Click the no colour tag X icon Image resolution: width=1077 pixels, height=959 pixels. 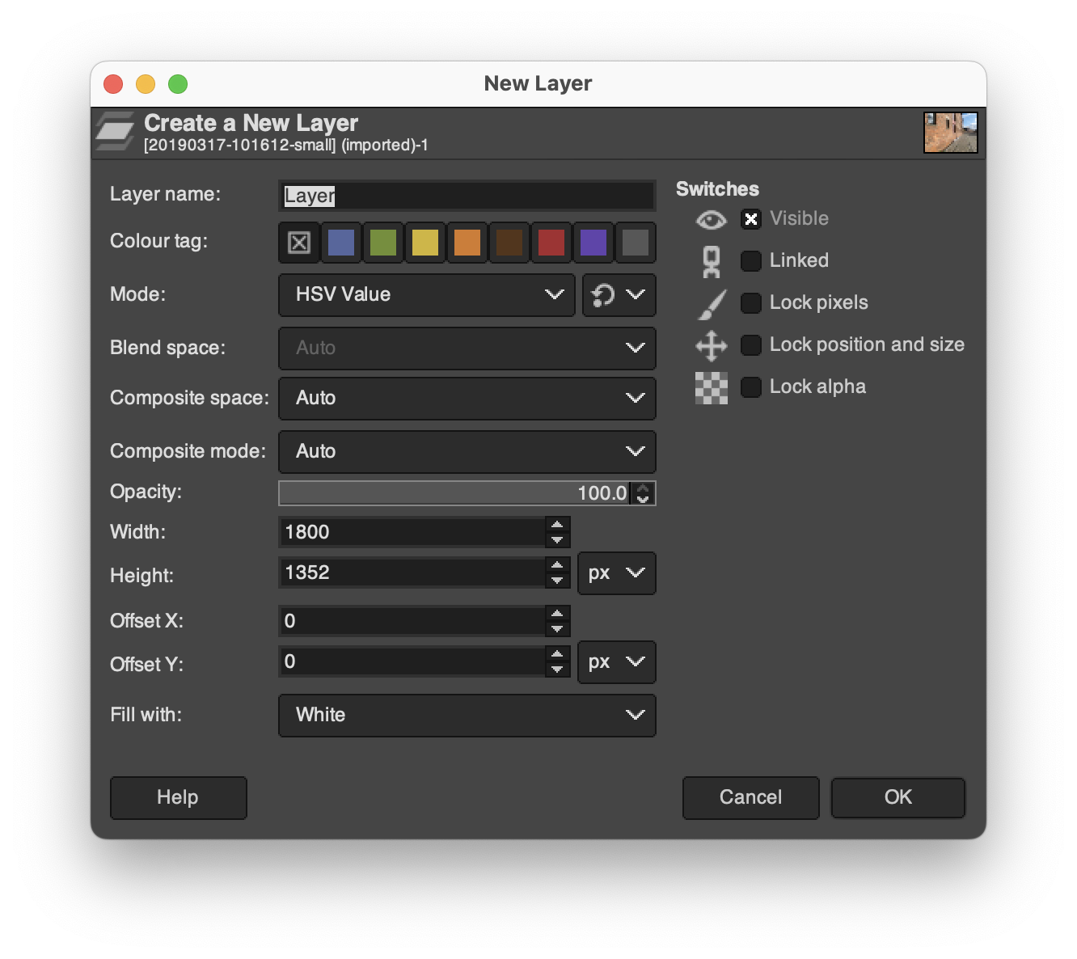coord(299,243)
